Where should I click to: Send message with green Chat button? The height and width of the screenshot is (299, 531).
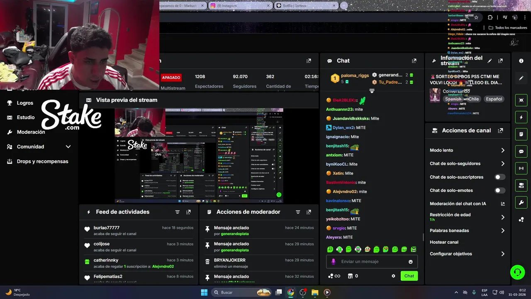coord(409,276)
